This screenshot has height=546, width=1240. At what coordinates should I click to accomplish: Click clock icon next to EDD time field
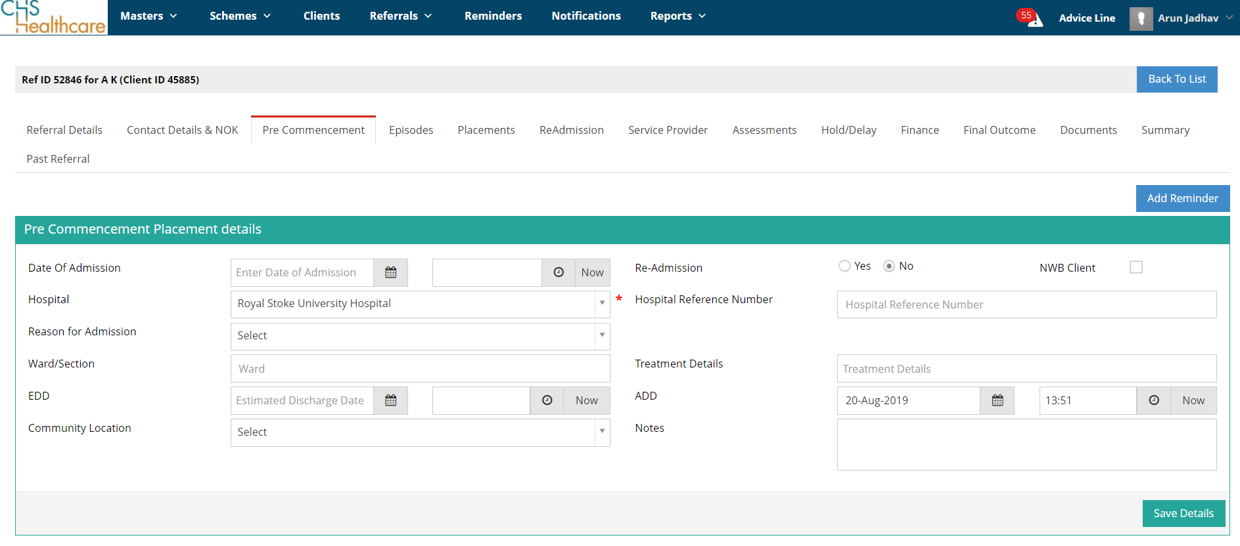click(x=547, y=400)
